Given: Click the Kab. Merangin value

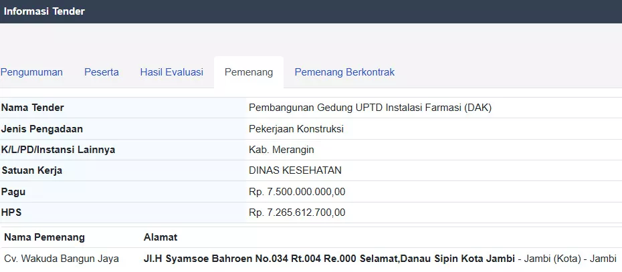Looking at the screenshot, I should pyautogui.click(x=281, y=150).
